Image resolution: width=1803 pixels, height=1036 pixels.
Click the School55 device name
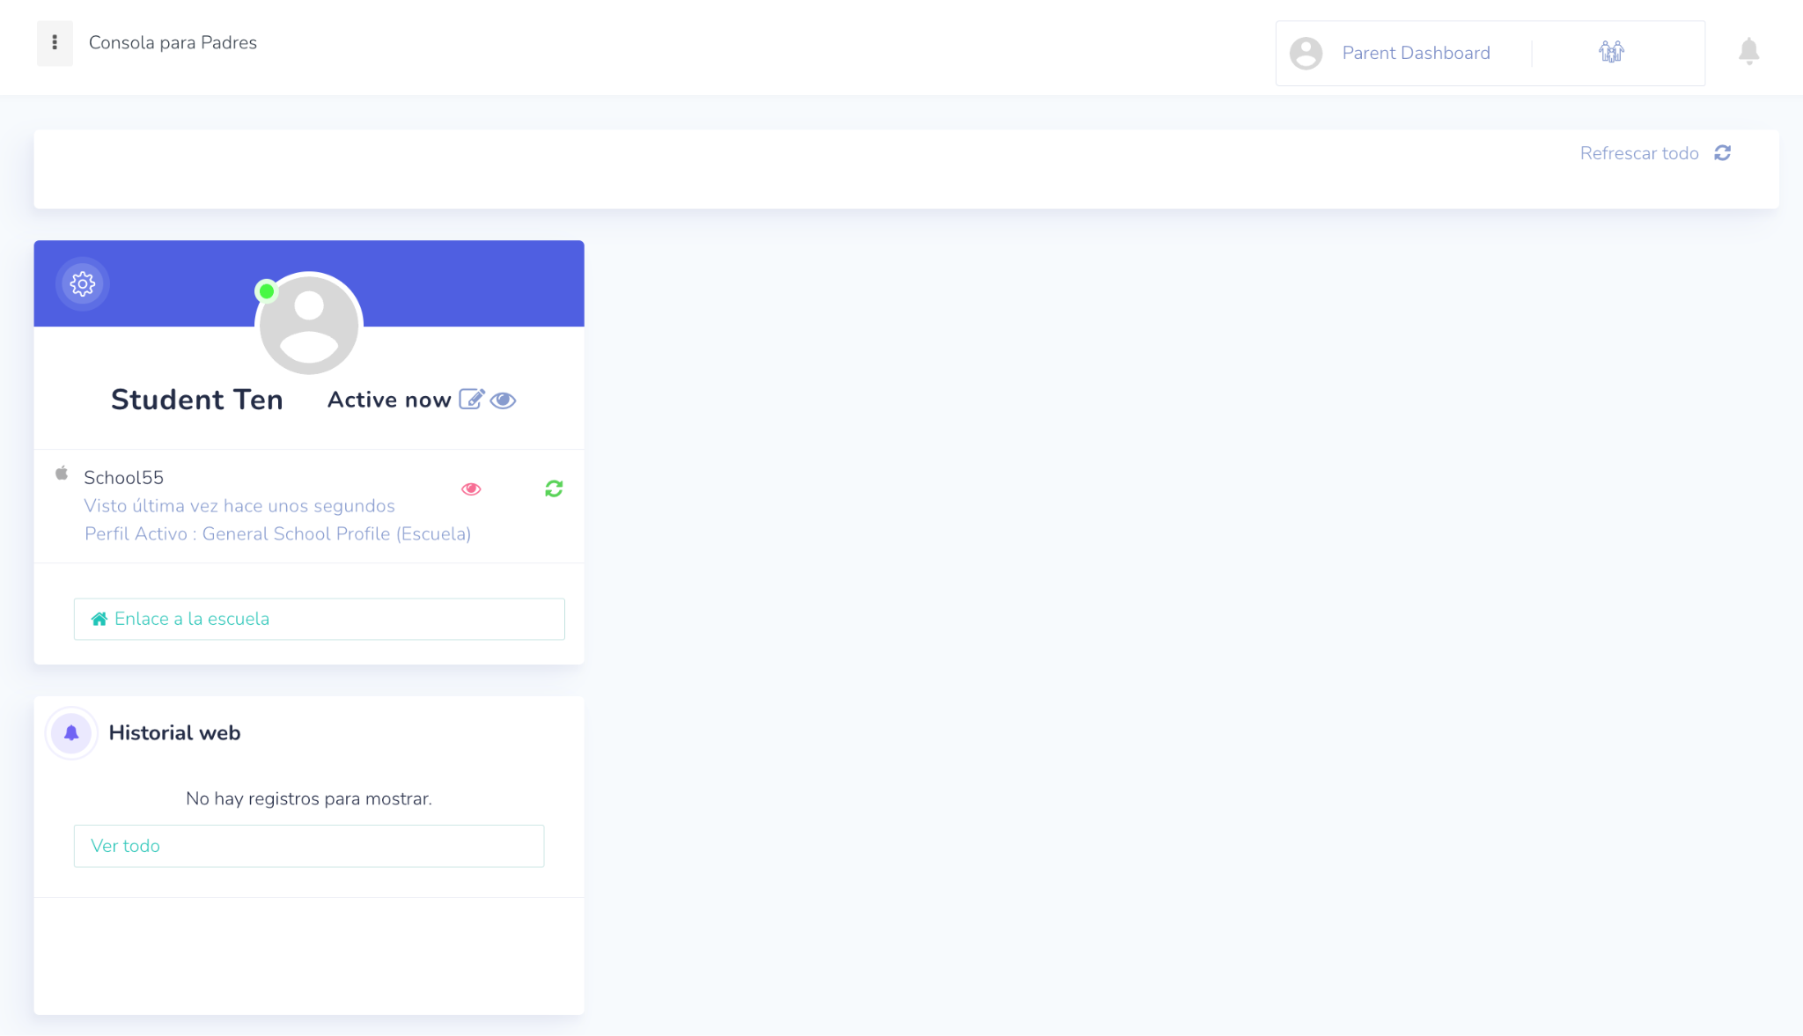coord(123,478)
